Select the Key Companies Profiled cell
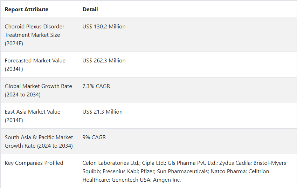Image resolution: width=297 pixels, height=189 pixels. 39,171
